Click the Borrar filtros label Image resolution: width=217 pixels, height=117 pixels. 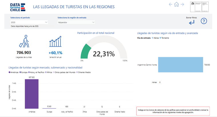pyautogui.click(x=191, y=17)
